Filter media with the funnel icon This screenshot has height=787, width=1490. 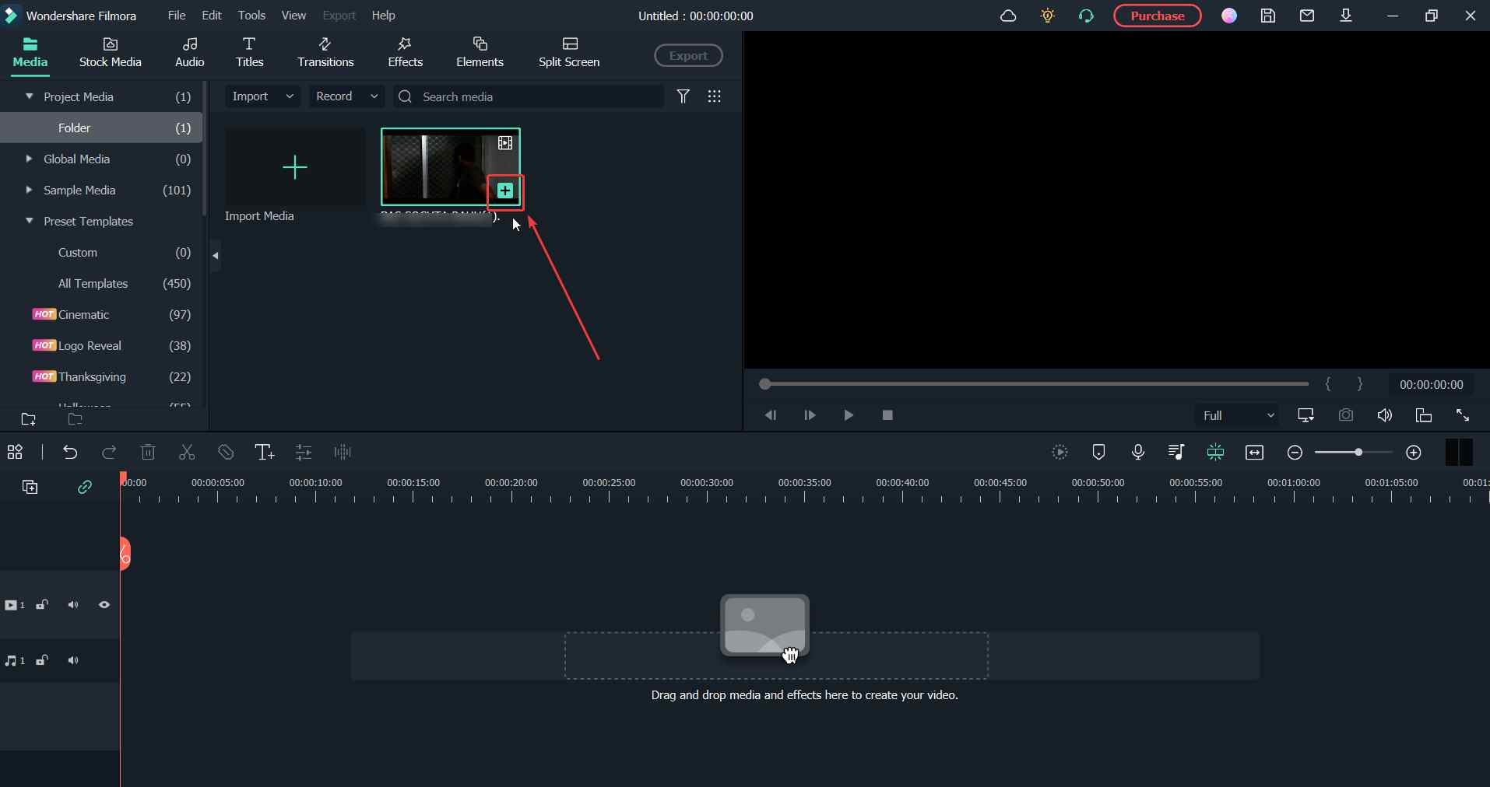684,96
